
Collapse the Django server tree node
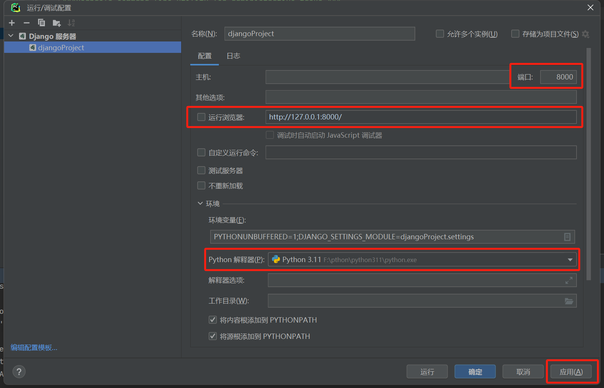click(x=11, y=36)
